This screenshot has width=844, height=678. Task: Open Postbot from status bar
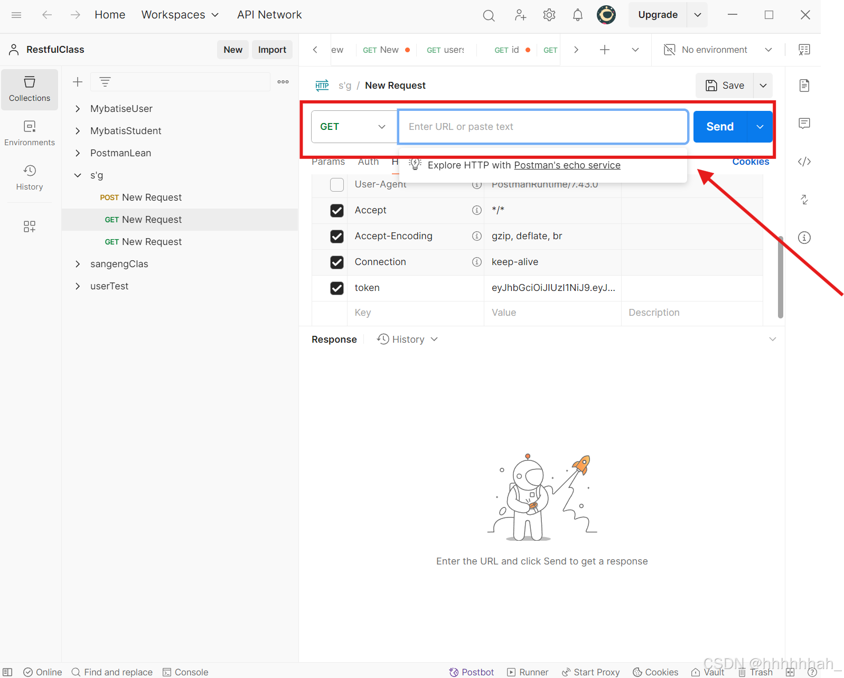coord(472,672)
